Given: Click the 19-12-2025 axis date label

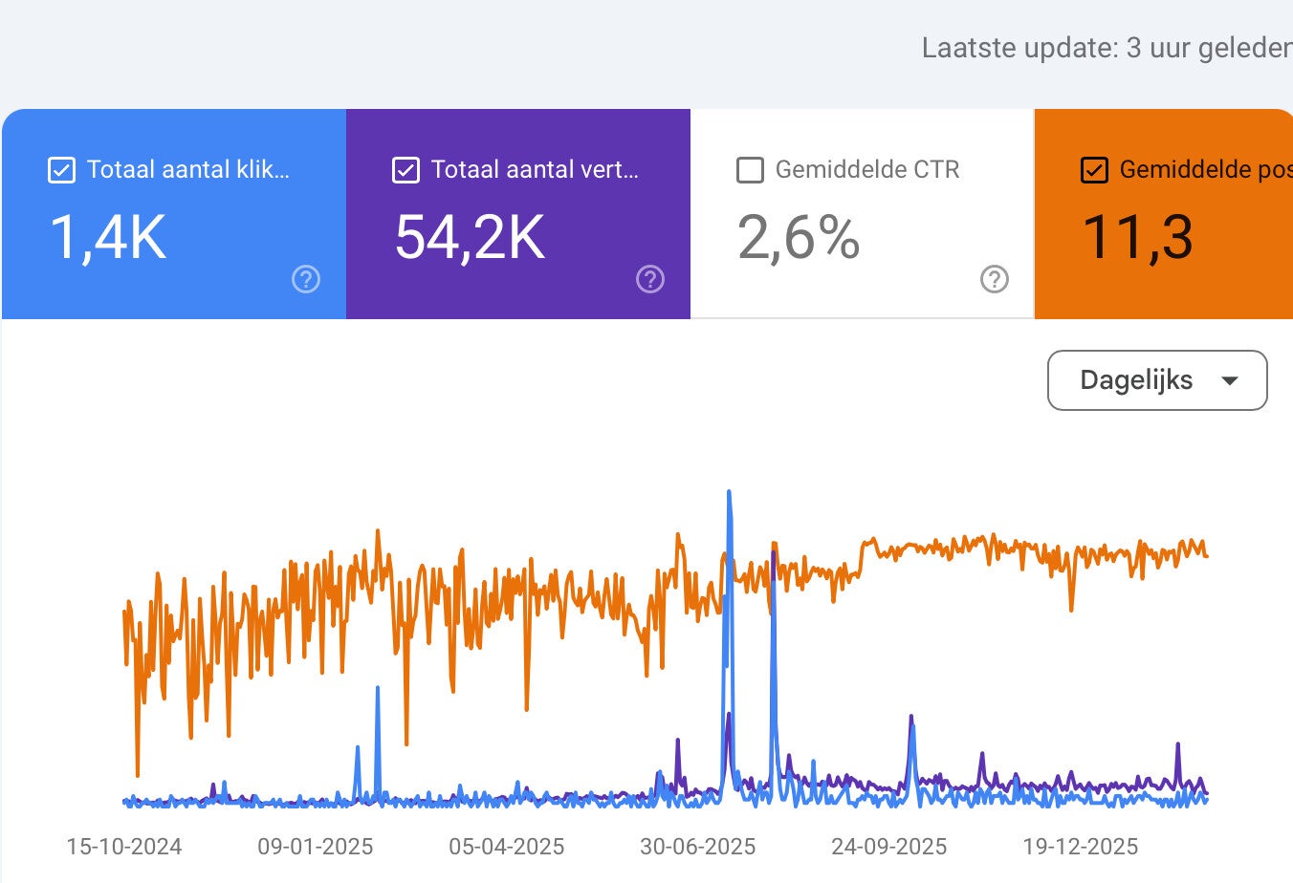Looking at the screenshot, I should [x=1081, y=847].
